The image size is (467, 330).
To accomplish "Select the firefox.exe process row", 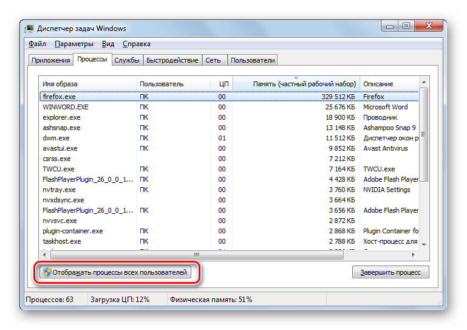I will click(229, 97).
